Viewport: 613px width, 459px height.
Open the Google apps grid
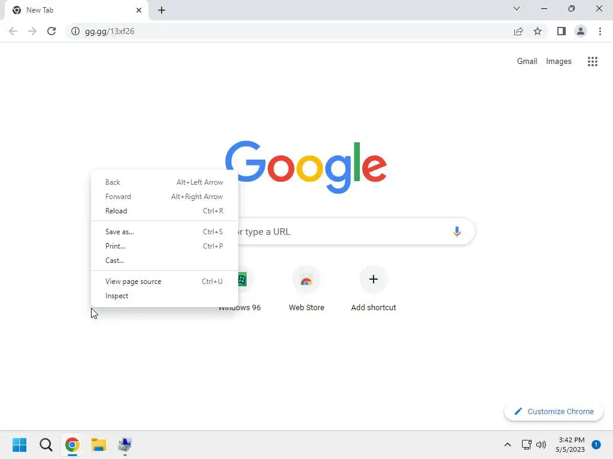click(x=592, y=62)
